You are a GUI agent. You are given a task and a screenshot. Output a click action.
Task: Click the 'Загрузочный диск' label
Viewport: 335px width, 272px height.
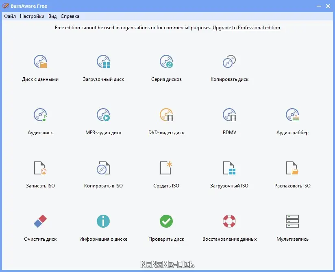click(x=103, y=79)
